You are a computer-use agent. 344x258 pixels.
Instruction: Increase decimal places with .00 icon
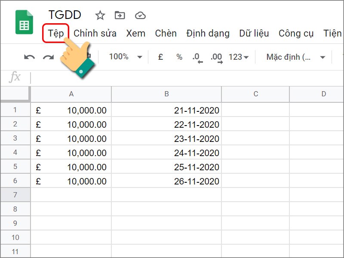pos(216,56)
